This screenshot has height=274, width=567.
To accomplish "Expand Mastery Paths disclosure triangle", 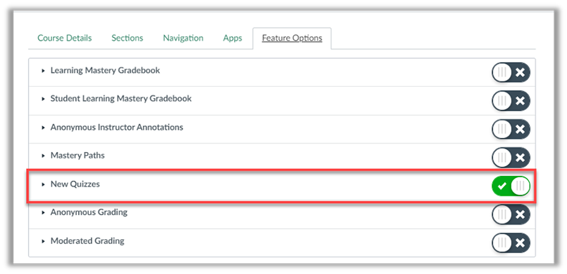I will 44,156.
